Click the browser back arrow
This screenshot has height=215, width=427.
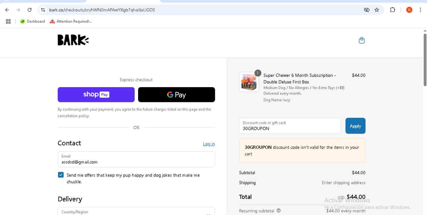tap(7, 10)
